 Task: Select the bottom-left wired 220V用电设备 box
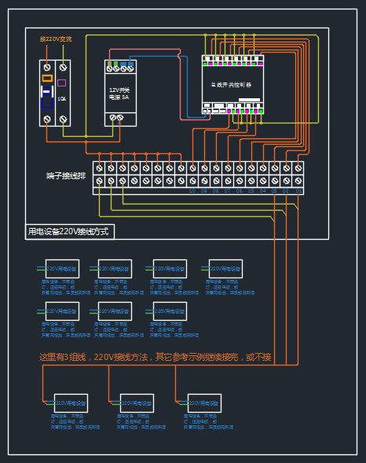71,403
